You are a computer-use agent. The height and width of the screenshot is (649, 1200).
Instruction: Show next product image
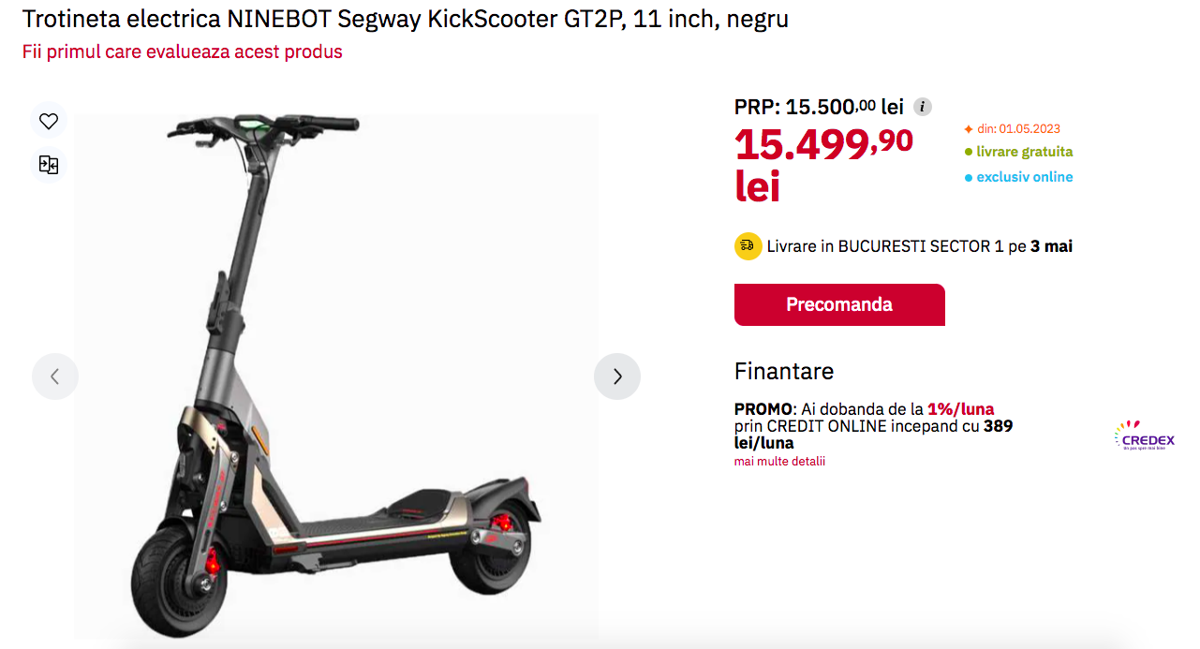(617, 376)
